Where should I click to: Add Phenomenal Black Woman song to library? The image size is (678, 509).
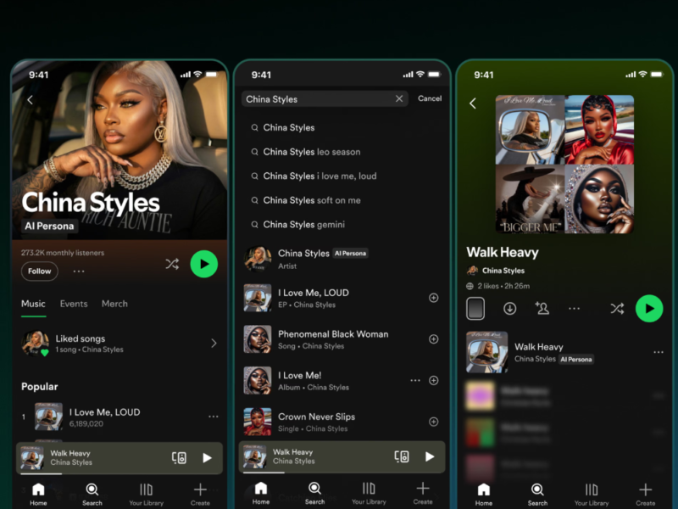click(x=433, y=338)
